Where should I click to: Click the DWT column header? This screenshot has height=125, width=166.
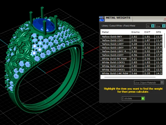coord(147,32)
